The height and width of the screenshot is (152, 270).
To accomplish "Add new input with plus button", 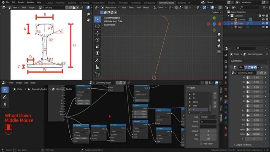I will (215, 93).
